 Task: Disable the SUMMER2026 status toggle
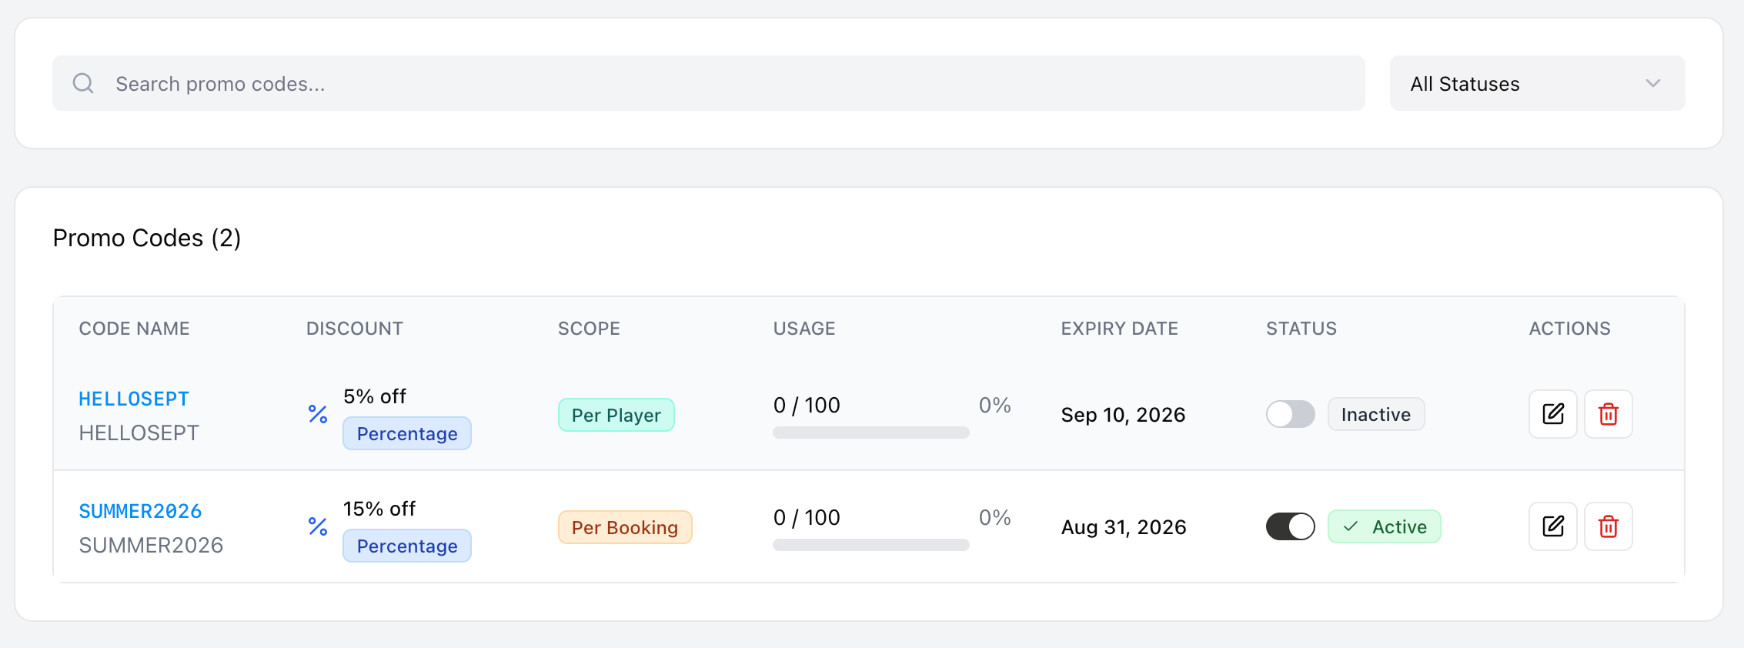tap(1291, 526)
